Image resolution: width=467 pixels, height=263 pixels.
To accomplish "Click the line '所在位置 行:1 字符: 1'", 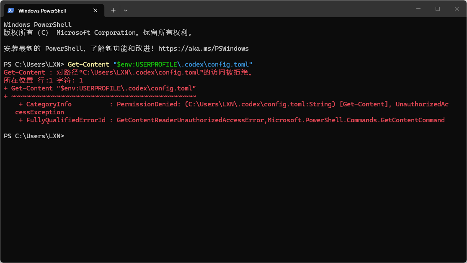I will (x=43, y=80).
